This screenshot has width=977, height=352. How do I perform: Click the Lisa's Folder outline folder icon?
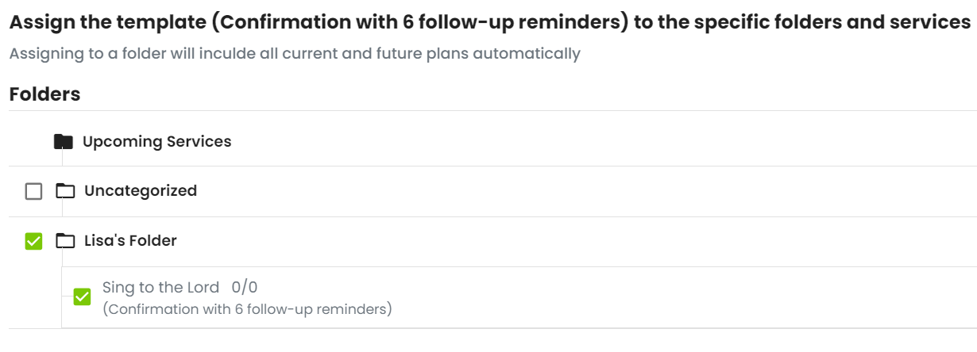pos(65,241)
